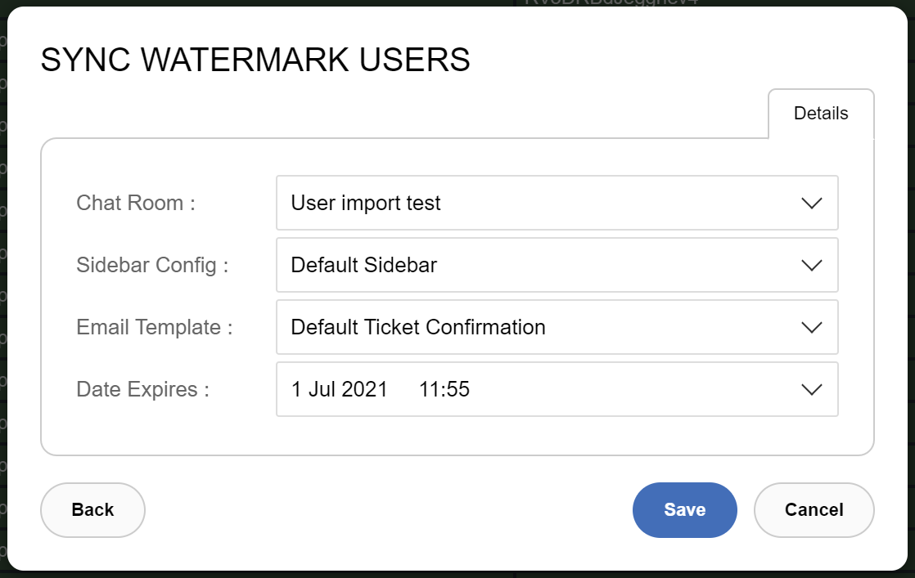Cancel the Sync Watermark Users dialog

point(814,510)
